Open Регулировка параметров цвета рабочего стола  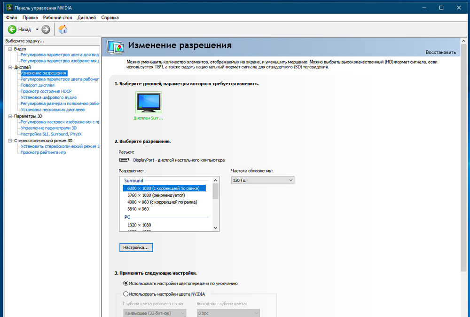click(x=60, y=79)
